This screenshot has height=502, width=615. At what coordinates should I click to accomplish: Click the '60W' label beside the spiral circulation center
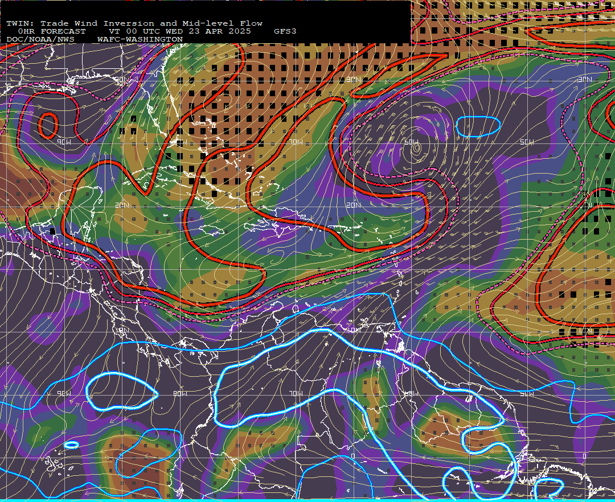pos(411,142)
